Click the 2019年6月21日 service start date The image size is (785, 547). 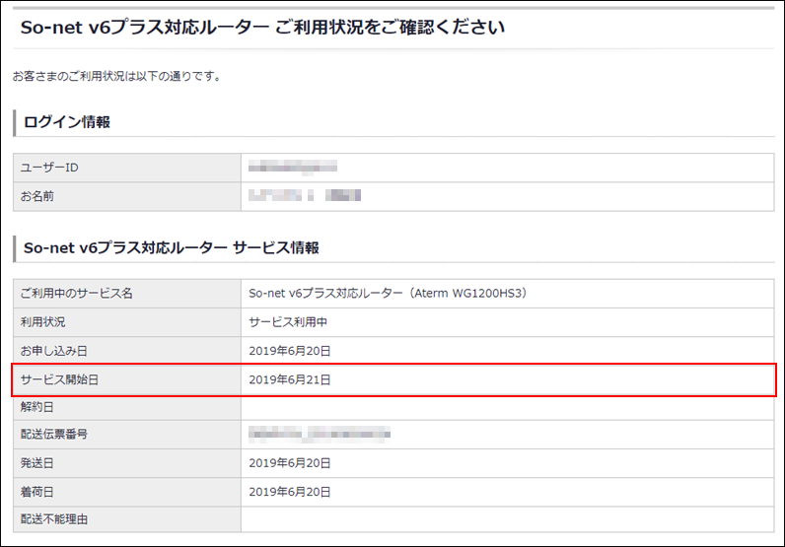point(290,379)
